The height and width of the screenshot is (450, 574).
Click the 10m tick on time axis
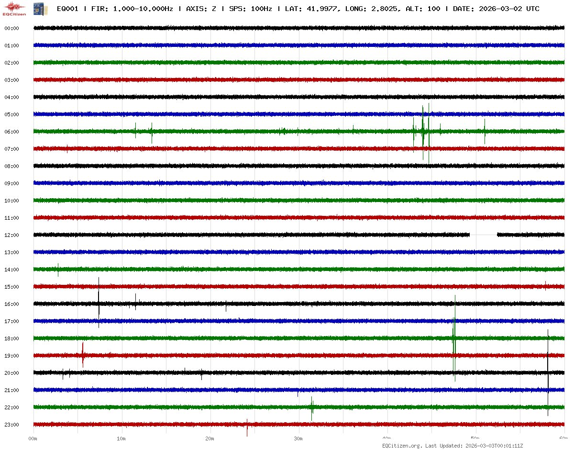coord(121,439)
